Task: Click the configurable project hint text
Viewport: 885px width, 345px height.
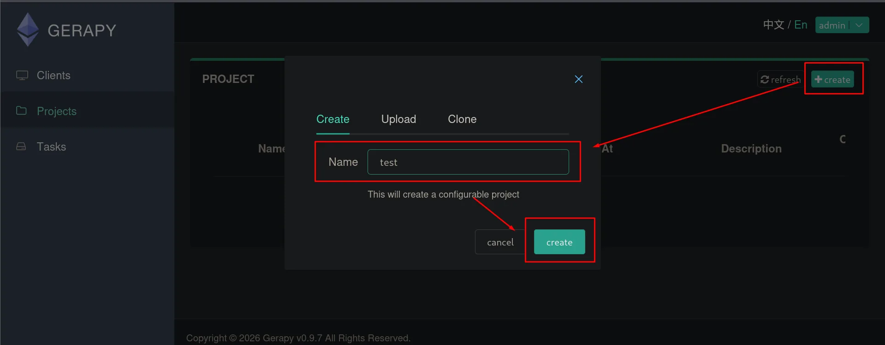Action: click(443, 194)
